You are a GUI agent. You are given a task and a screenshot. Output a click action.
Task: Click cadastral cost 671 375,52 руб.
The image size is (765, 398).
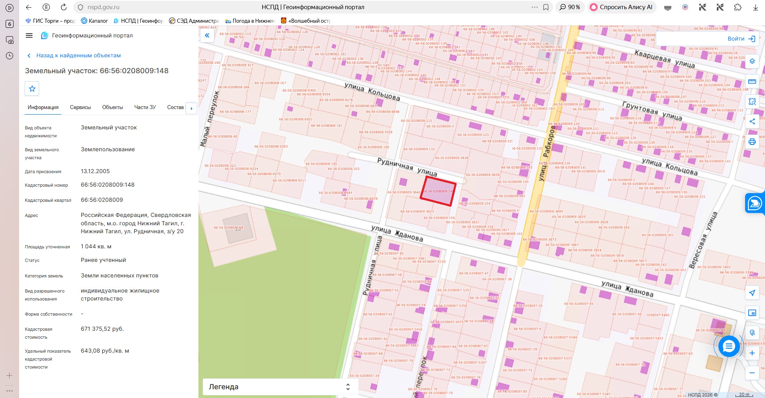tap(102, 329)
